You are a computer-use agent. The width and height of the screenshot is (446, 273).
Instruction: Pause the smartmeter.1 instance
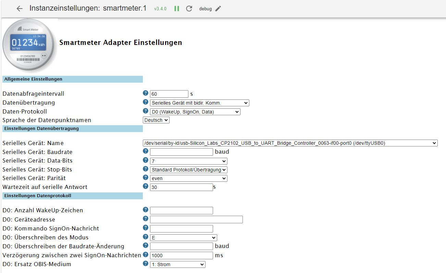(x=177, y=9)
